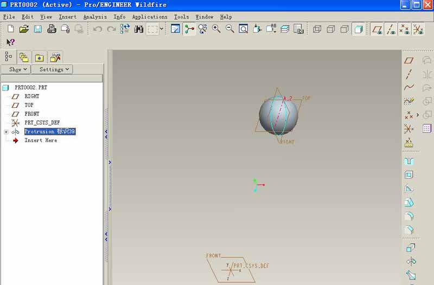Open an existing file with folder icon
Viewport: 434px width, 285px height.
[24, 29]
